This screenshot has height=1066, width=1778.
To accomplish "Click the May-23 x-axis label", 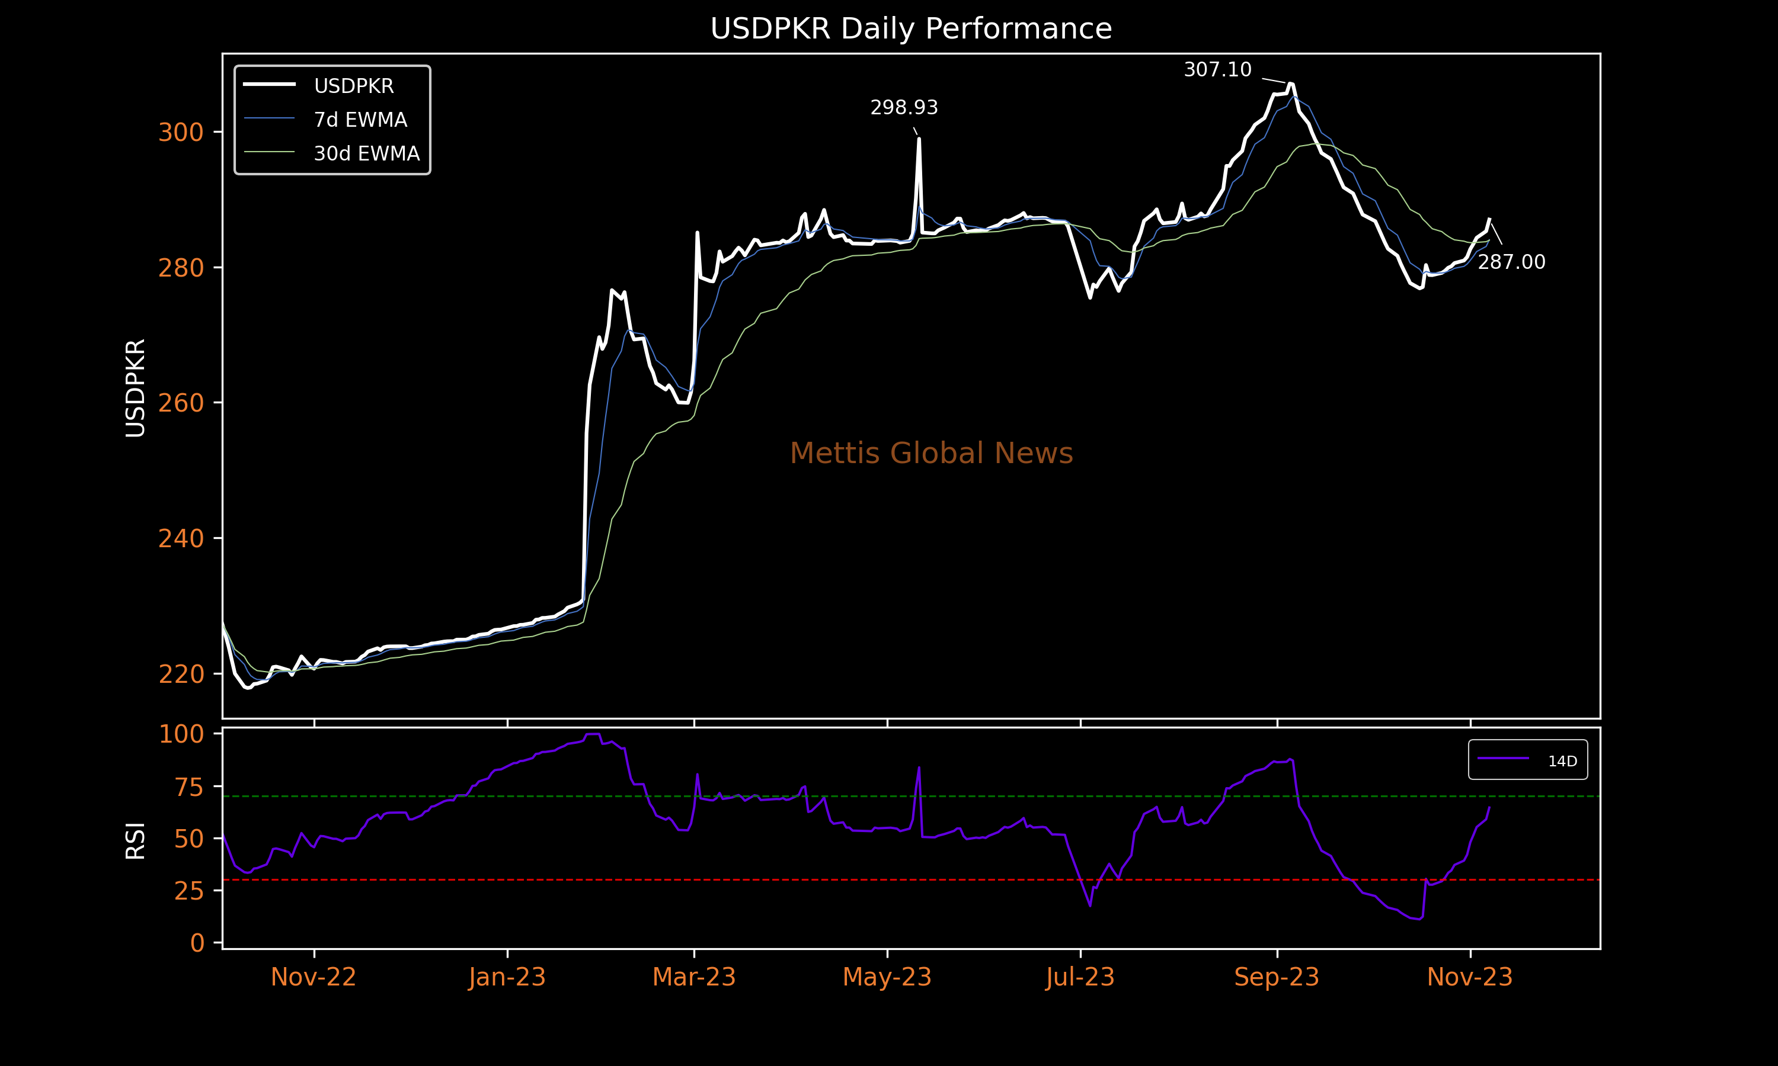I will tap(887, 977).
